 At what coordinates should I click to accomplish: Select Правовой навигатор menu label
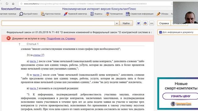78,14
